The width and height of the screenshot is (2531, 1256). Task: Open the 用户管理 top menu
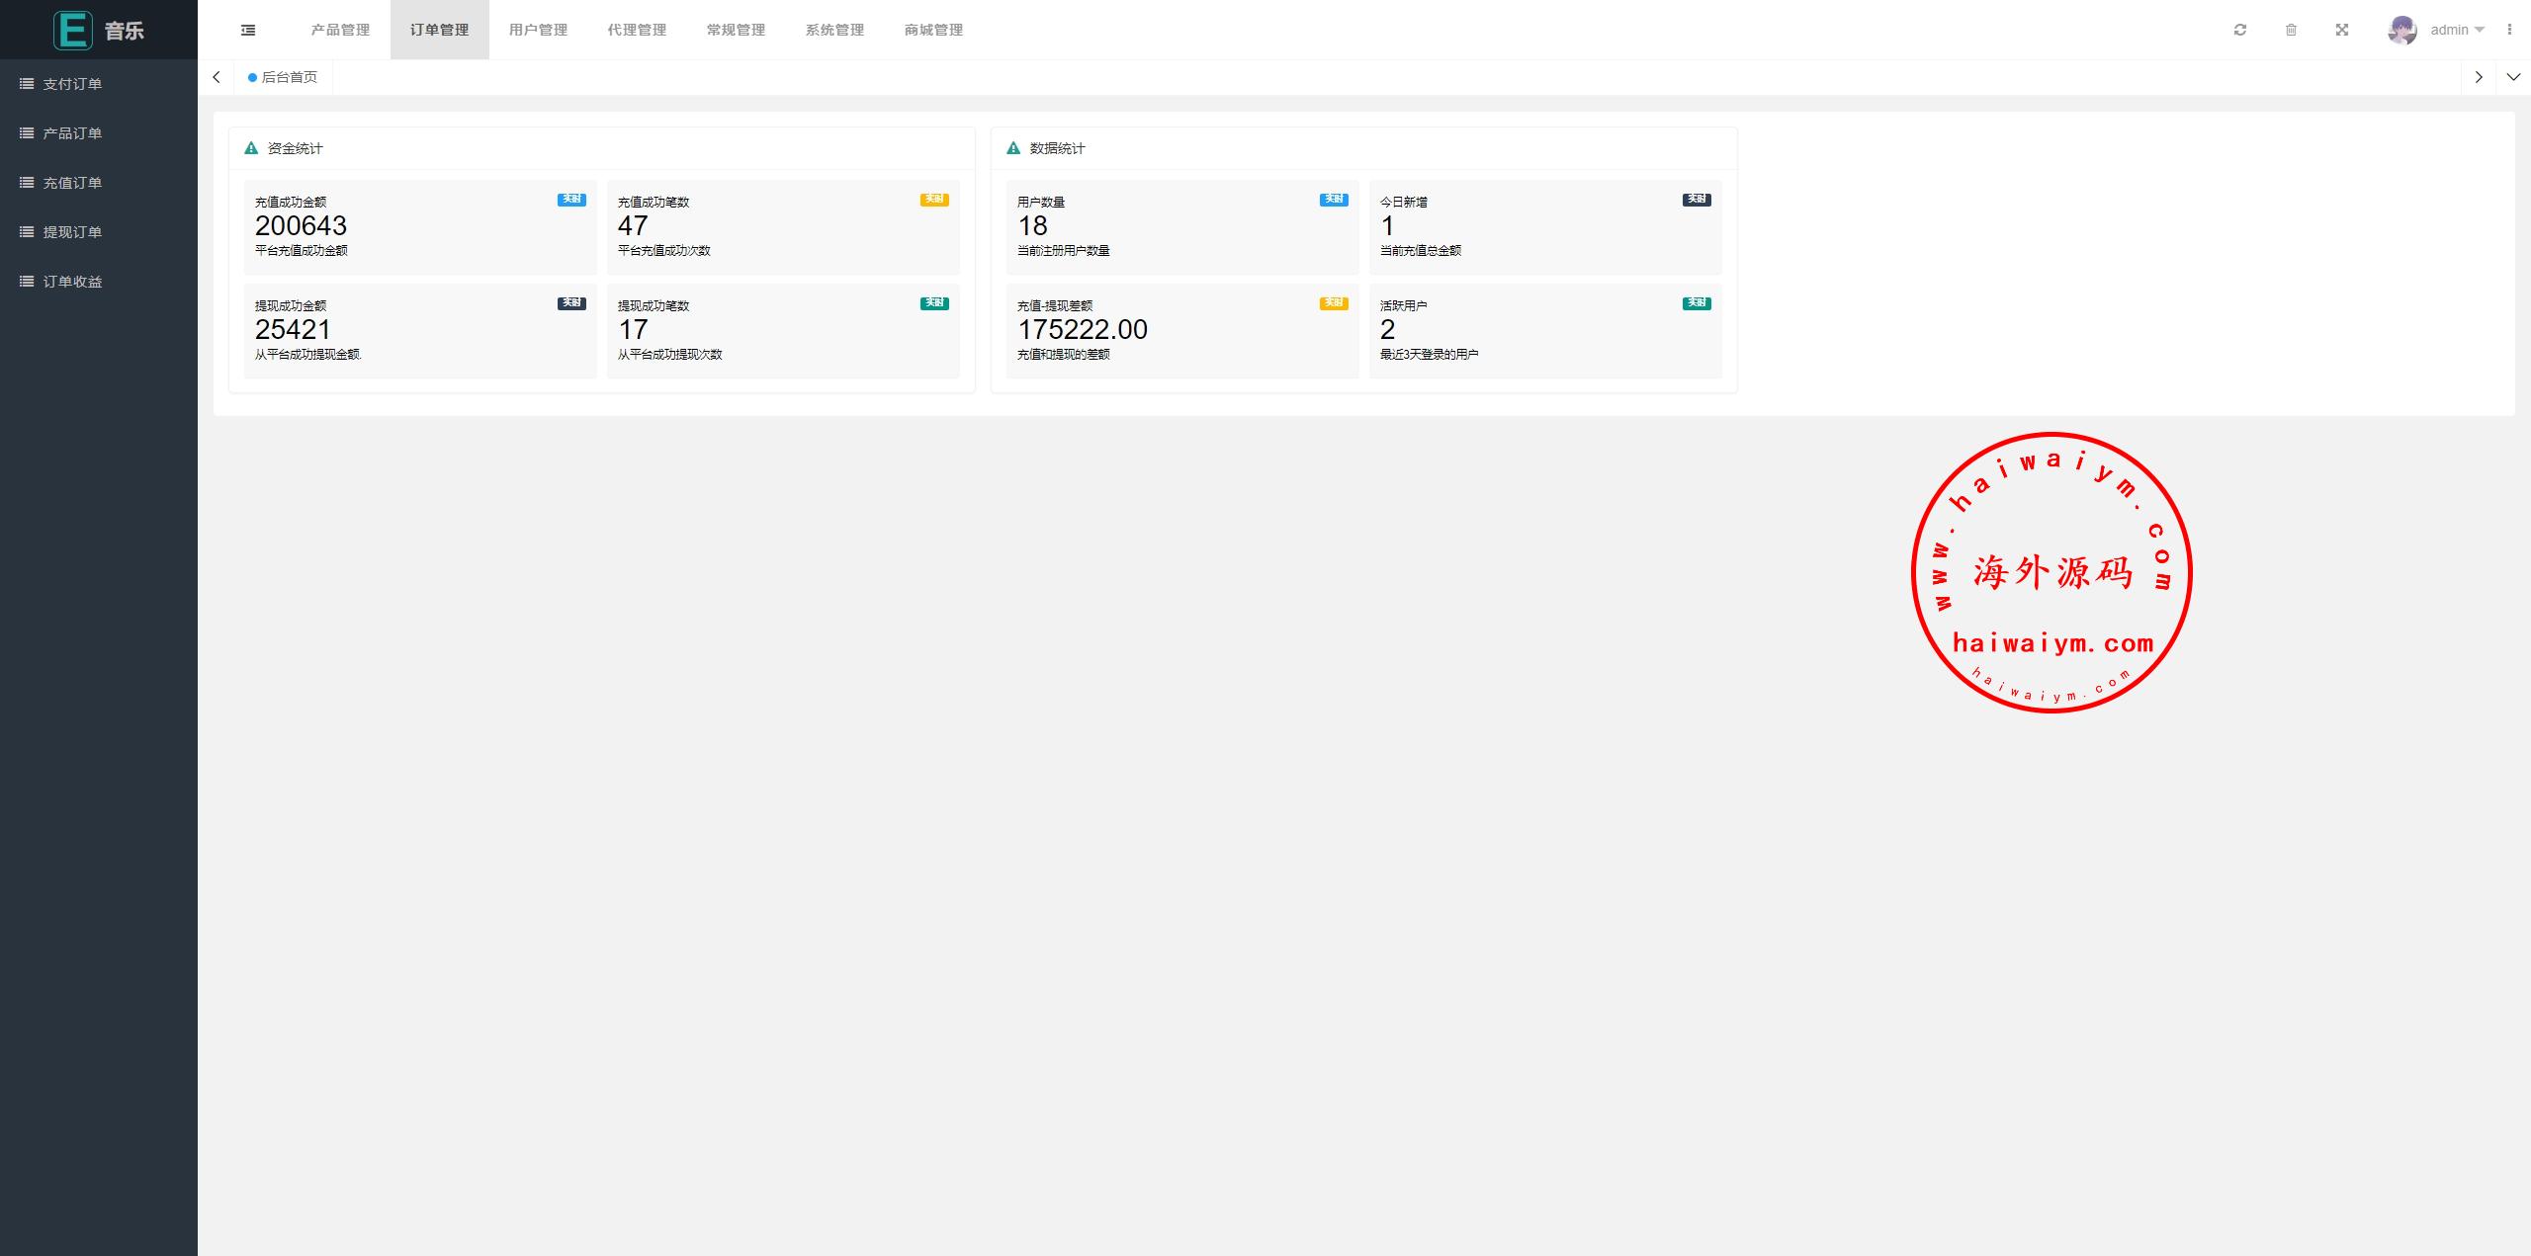pyautogui.click(x=538, y=30)
